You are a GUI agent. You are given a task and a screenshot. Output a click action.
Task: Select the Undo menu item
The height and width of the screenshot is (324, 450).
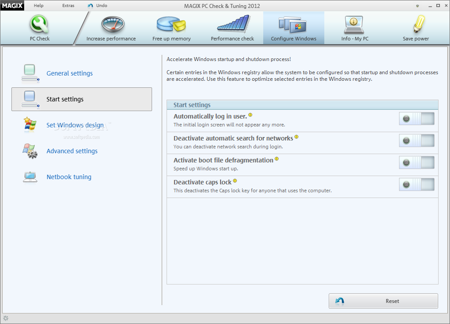102,5
